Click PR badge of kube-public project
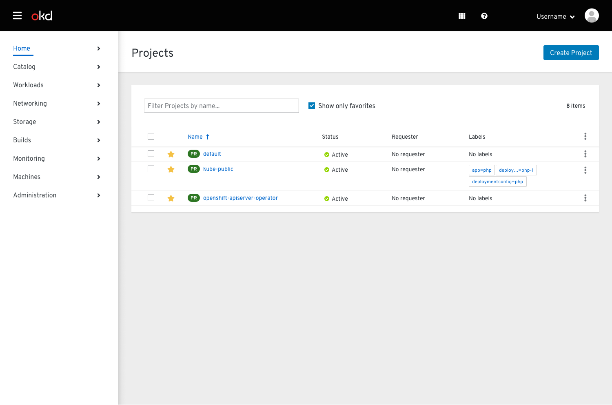This screenshot has width=612, height=405. [194, 169]
